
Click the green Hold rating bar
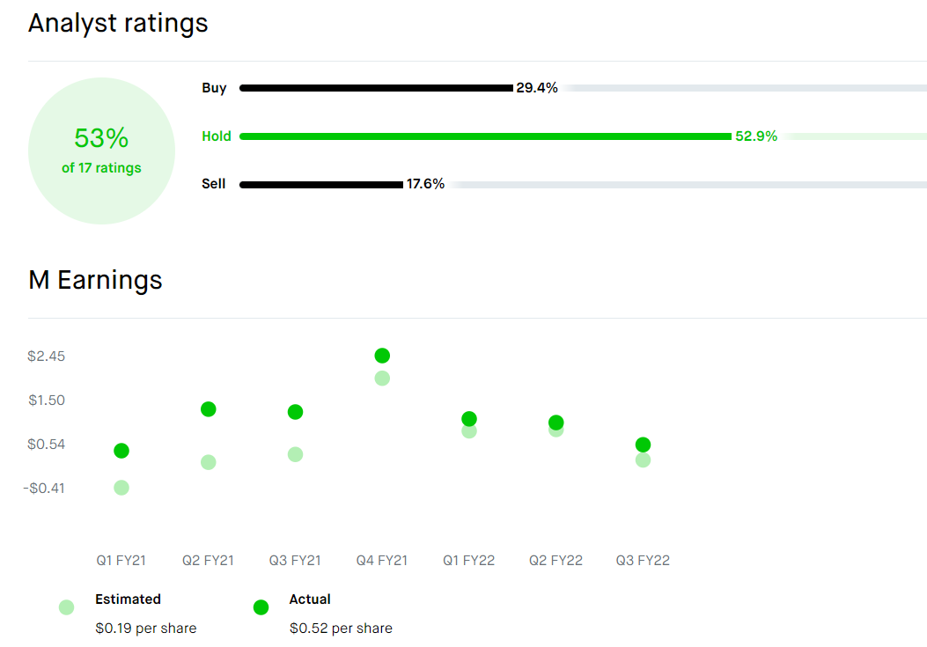click(x=484, y=136)
